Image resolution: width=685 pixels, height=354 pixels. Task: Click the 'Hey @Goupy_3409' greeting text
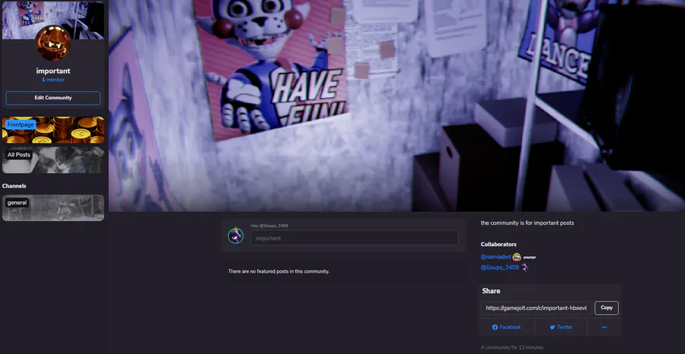269,226
